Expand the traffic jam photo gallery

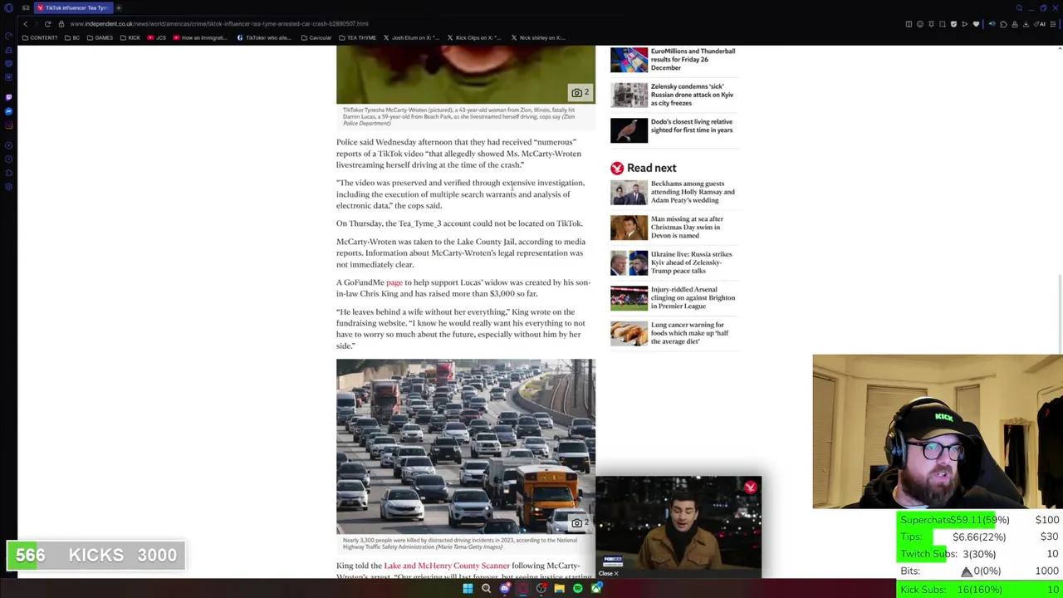(580, 522)
